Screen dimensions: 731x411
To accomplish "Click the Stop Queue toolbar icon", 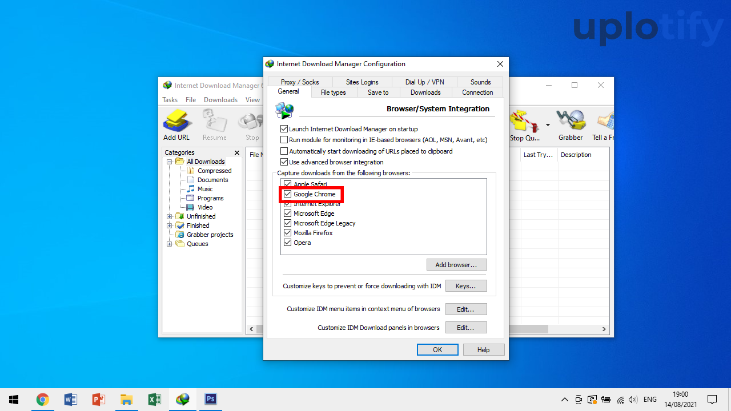I will pyautogui.click(x=525, y=126).
